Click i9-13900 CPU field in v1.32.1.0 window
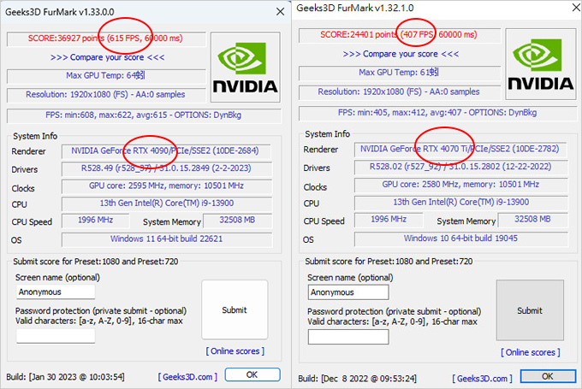The width and height of the screenshot is (582, 389). pyautogui.click(x=461, y=203)
